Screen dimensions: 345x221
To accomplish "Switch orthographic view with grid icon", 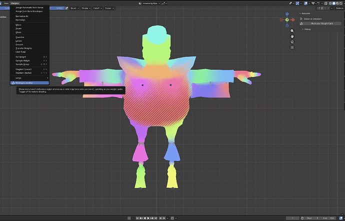I will click(292, 47).
